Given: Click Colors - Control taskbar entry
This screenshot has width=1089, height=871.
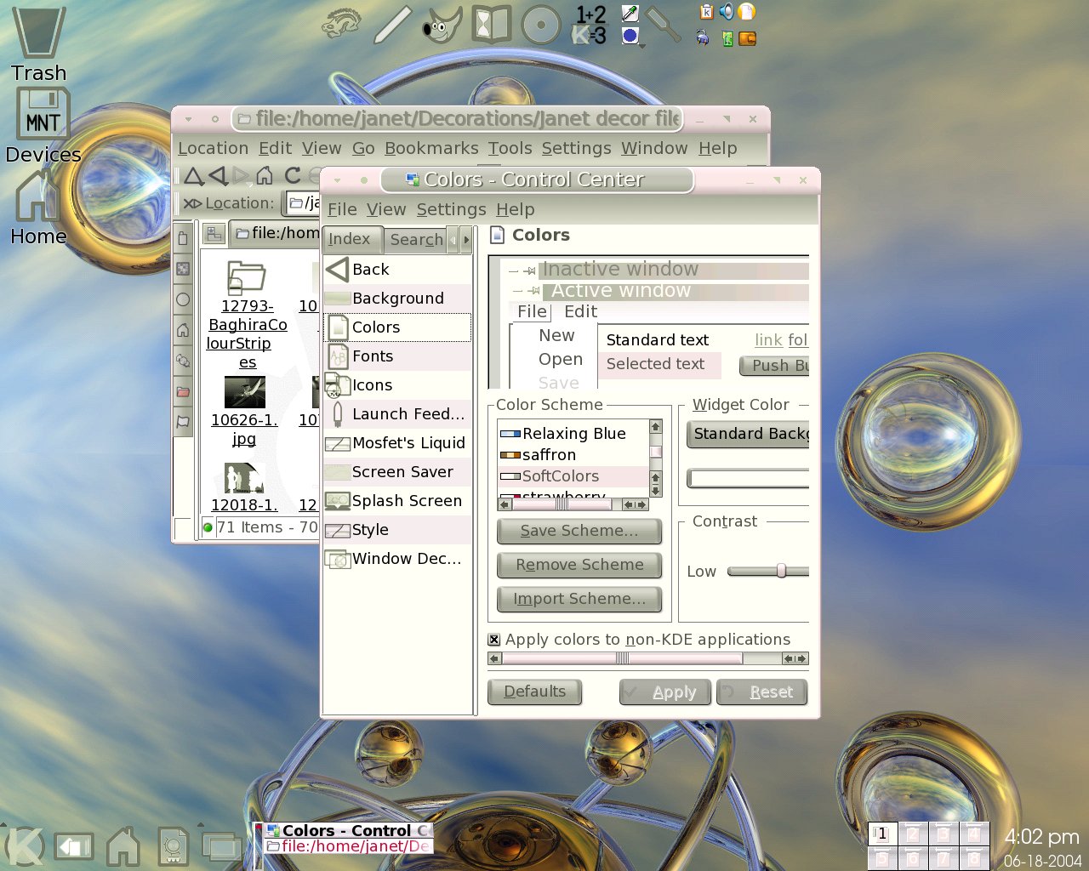Looking at the screenshot, I should [348, 830].
